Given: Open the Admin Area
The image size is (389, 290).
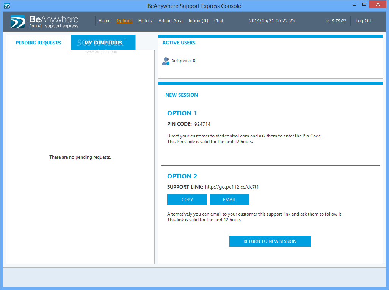Looking at the screenshot, I should (170, 21).
